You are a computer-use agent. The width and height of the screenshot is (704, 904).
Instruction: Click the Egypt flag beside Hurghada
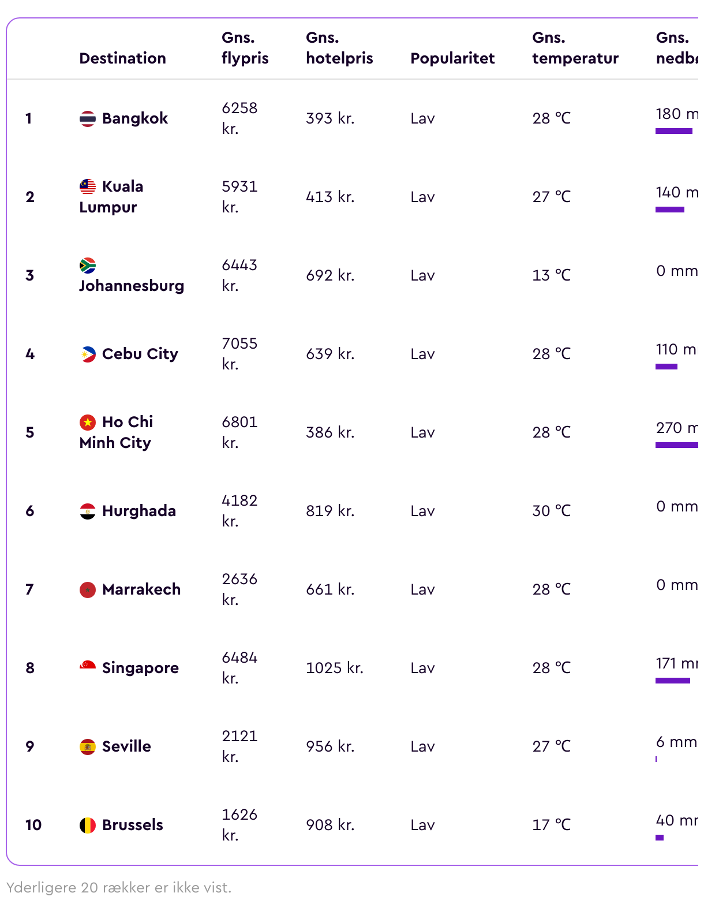[88, 511]
